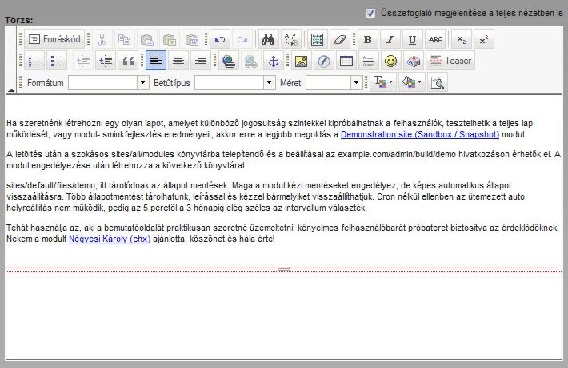Click the paragraph starting "Tehát használja az"
The height and width of the screenshot is (368, 568).
283,233
